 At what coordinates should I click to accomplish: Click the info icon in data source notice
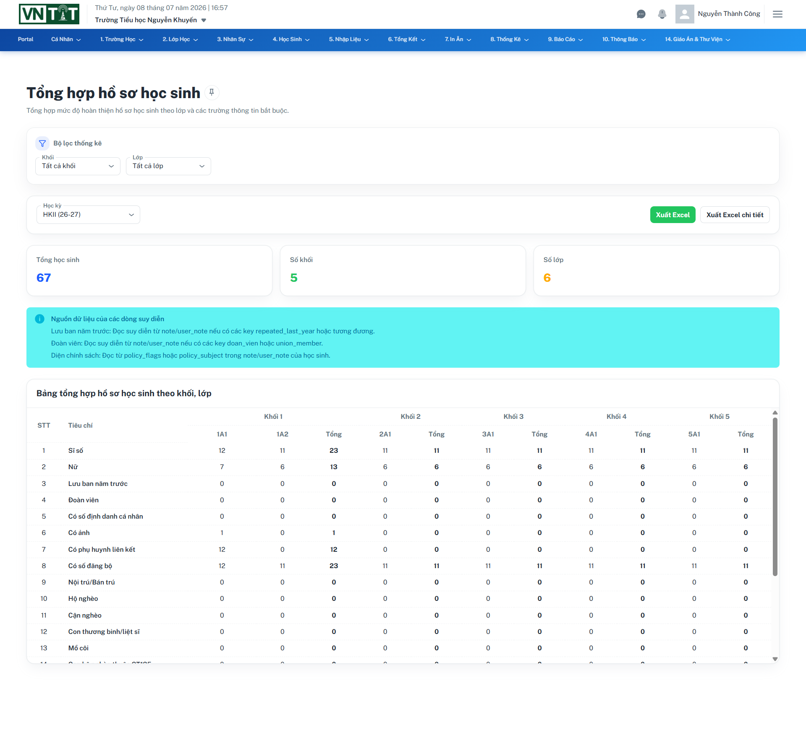point(40,319)
